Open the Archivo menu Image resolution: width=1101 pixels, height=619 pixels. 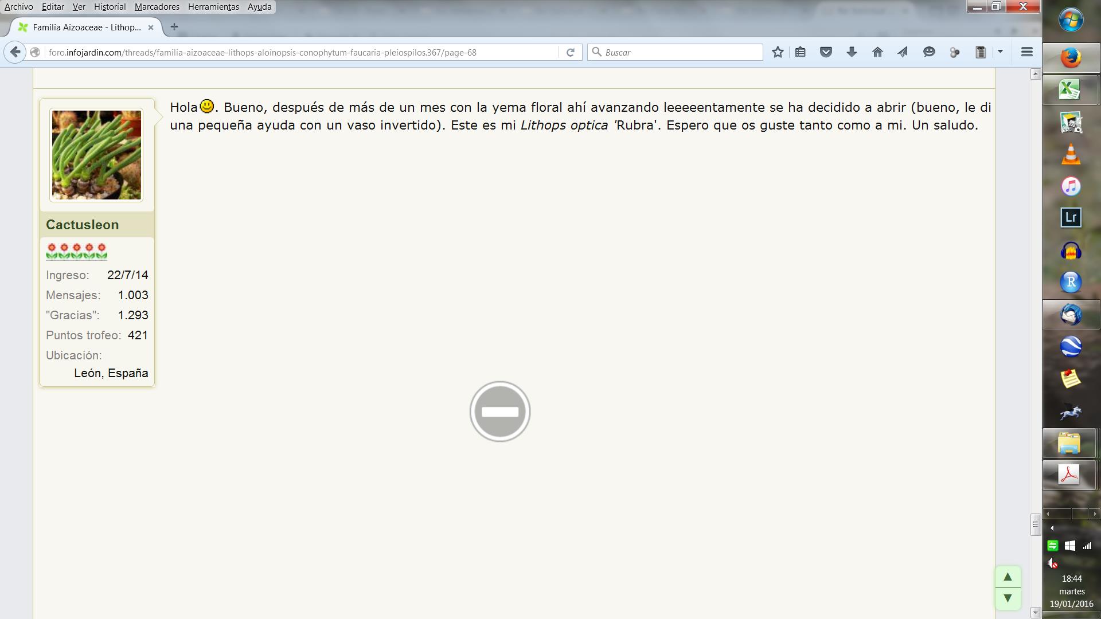18,7
